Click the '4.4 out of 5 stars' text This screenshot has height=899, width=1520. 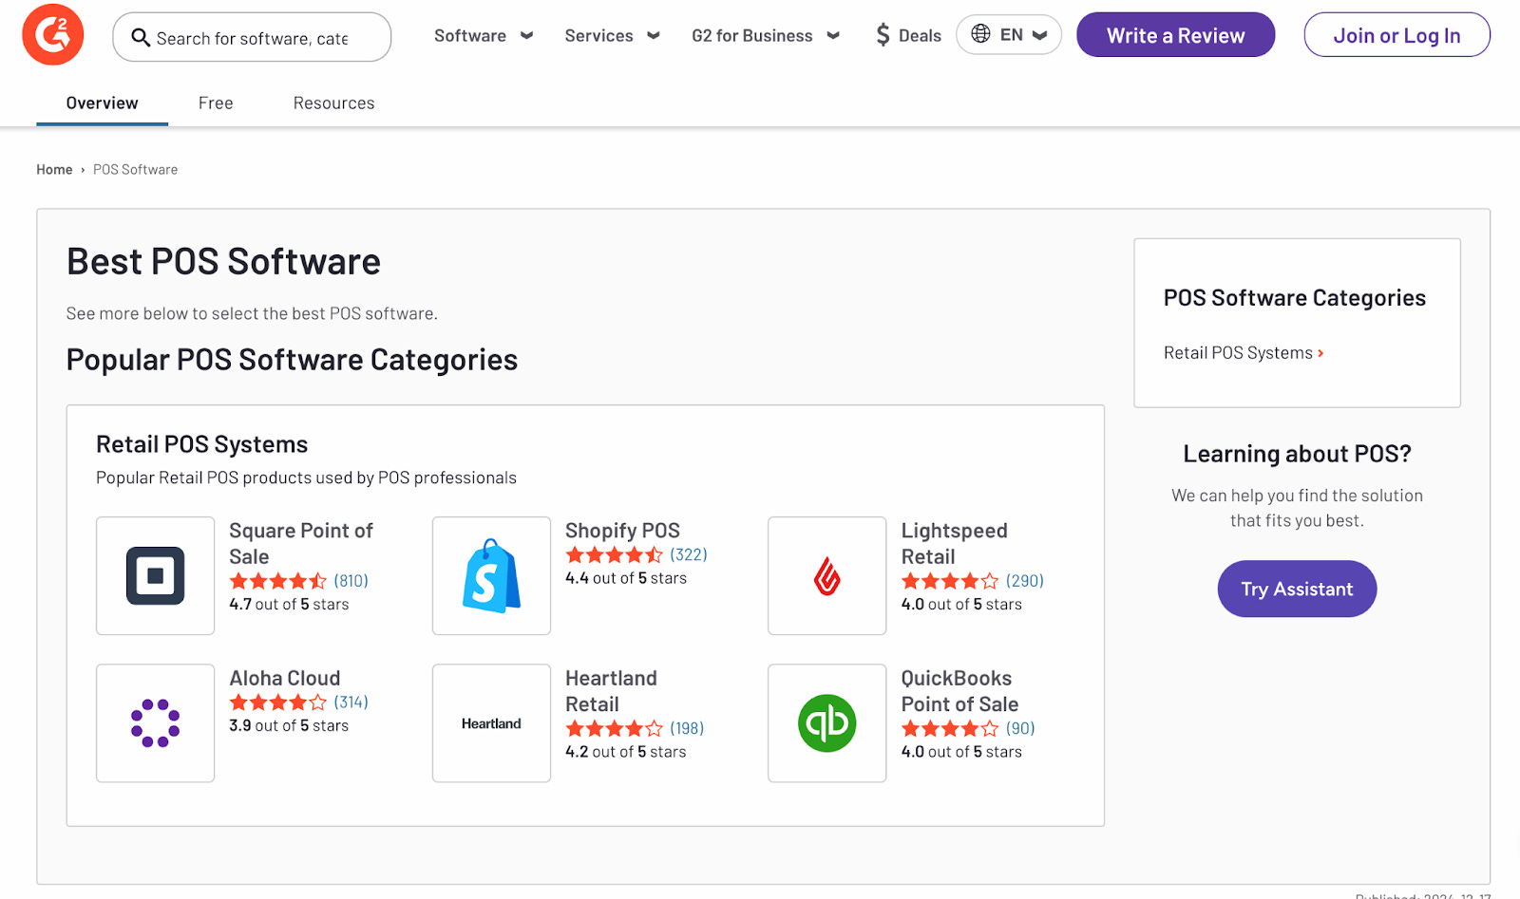click(626, 578)
